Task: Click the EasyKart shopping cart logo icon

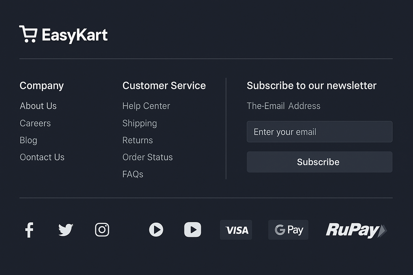Action: [x=28, y=34]
